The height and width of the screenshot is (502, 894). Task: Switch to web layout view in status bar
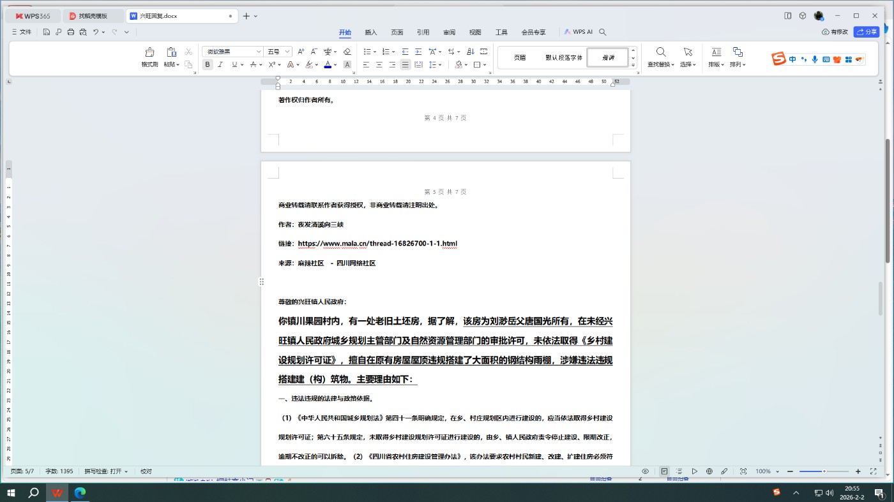coord(709,471)
